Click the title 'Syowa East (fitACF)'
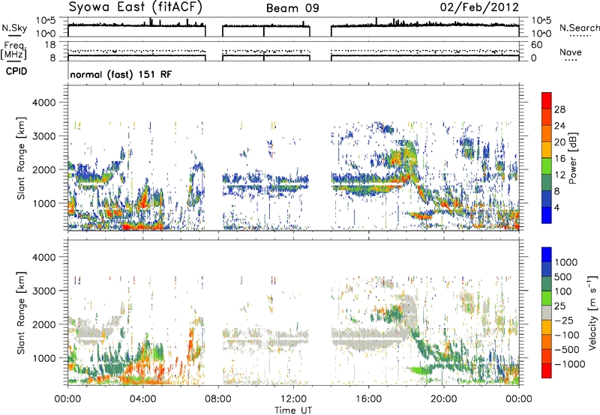The width and height of the screenshot is (600, 415). coord(136,7)
